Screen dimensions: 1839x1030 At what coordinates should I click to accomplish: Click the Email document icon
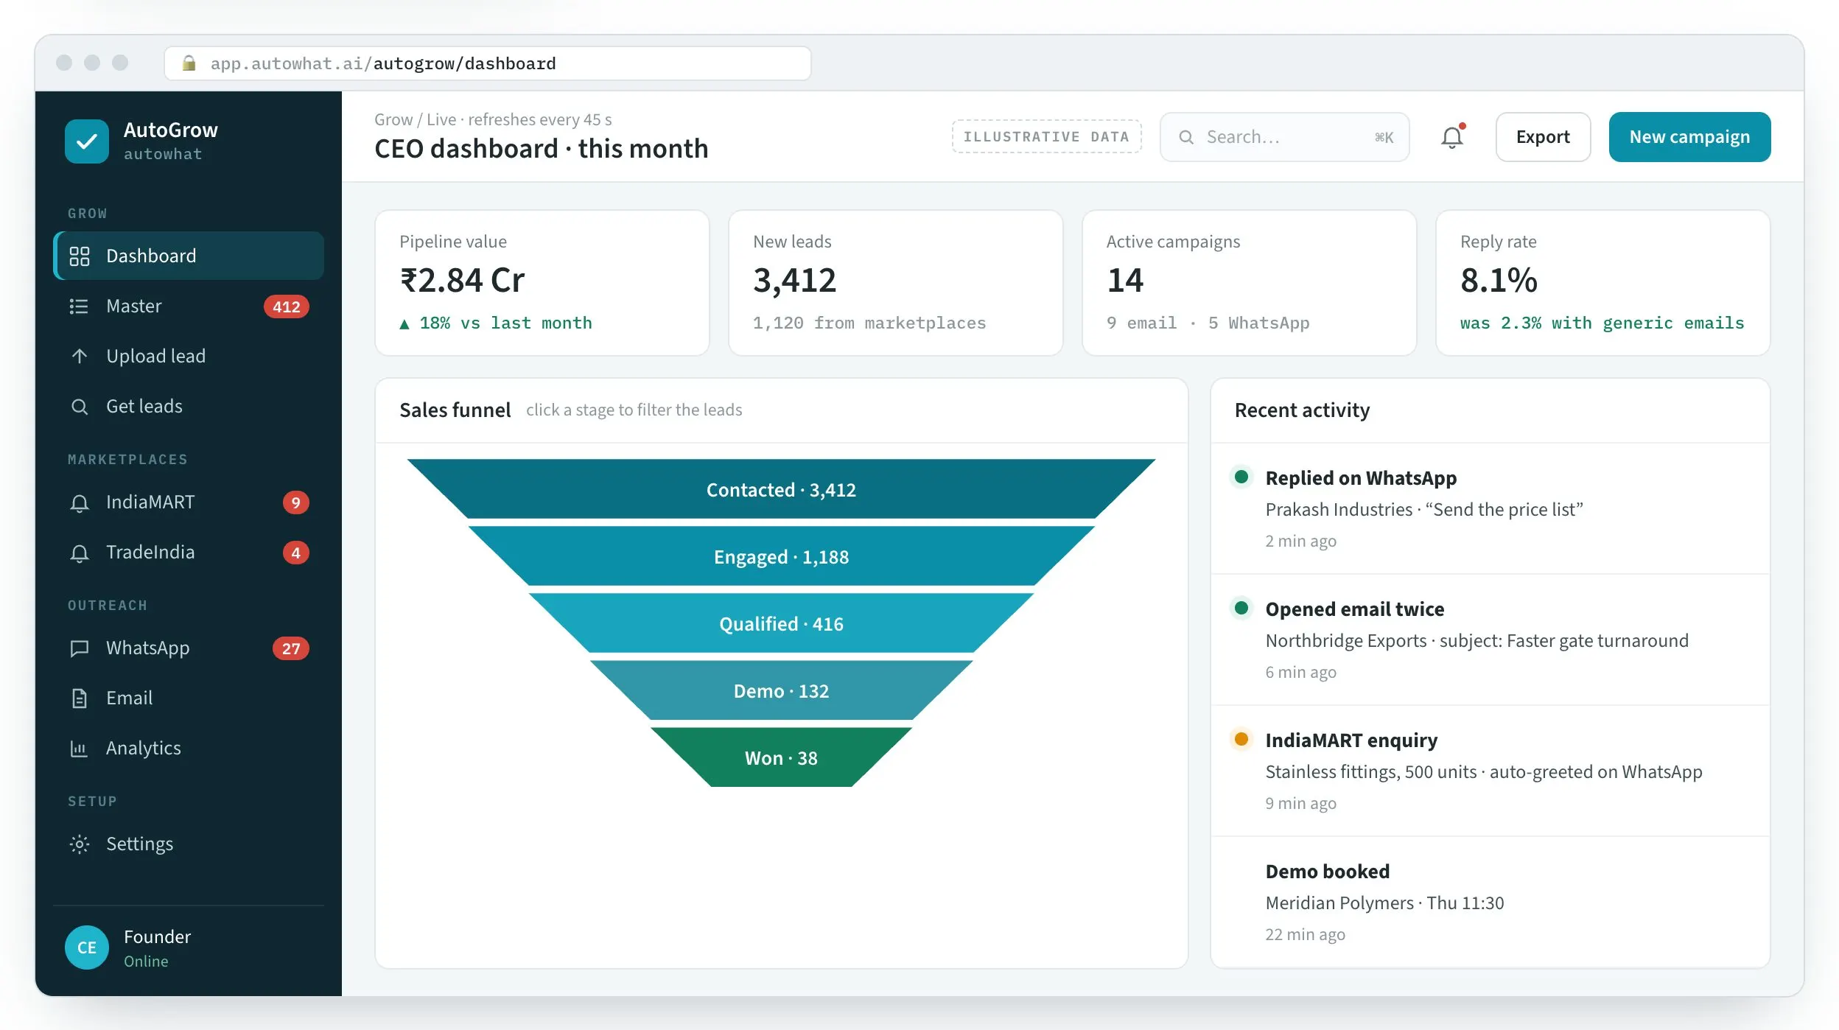pyautogui.click(x=80, y=698)
